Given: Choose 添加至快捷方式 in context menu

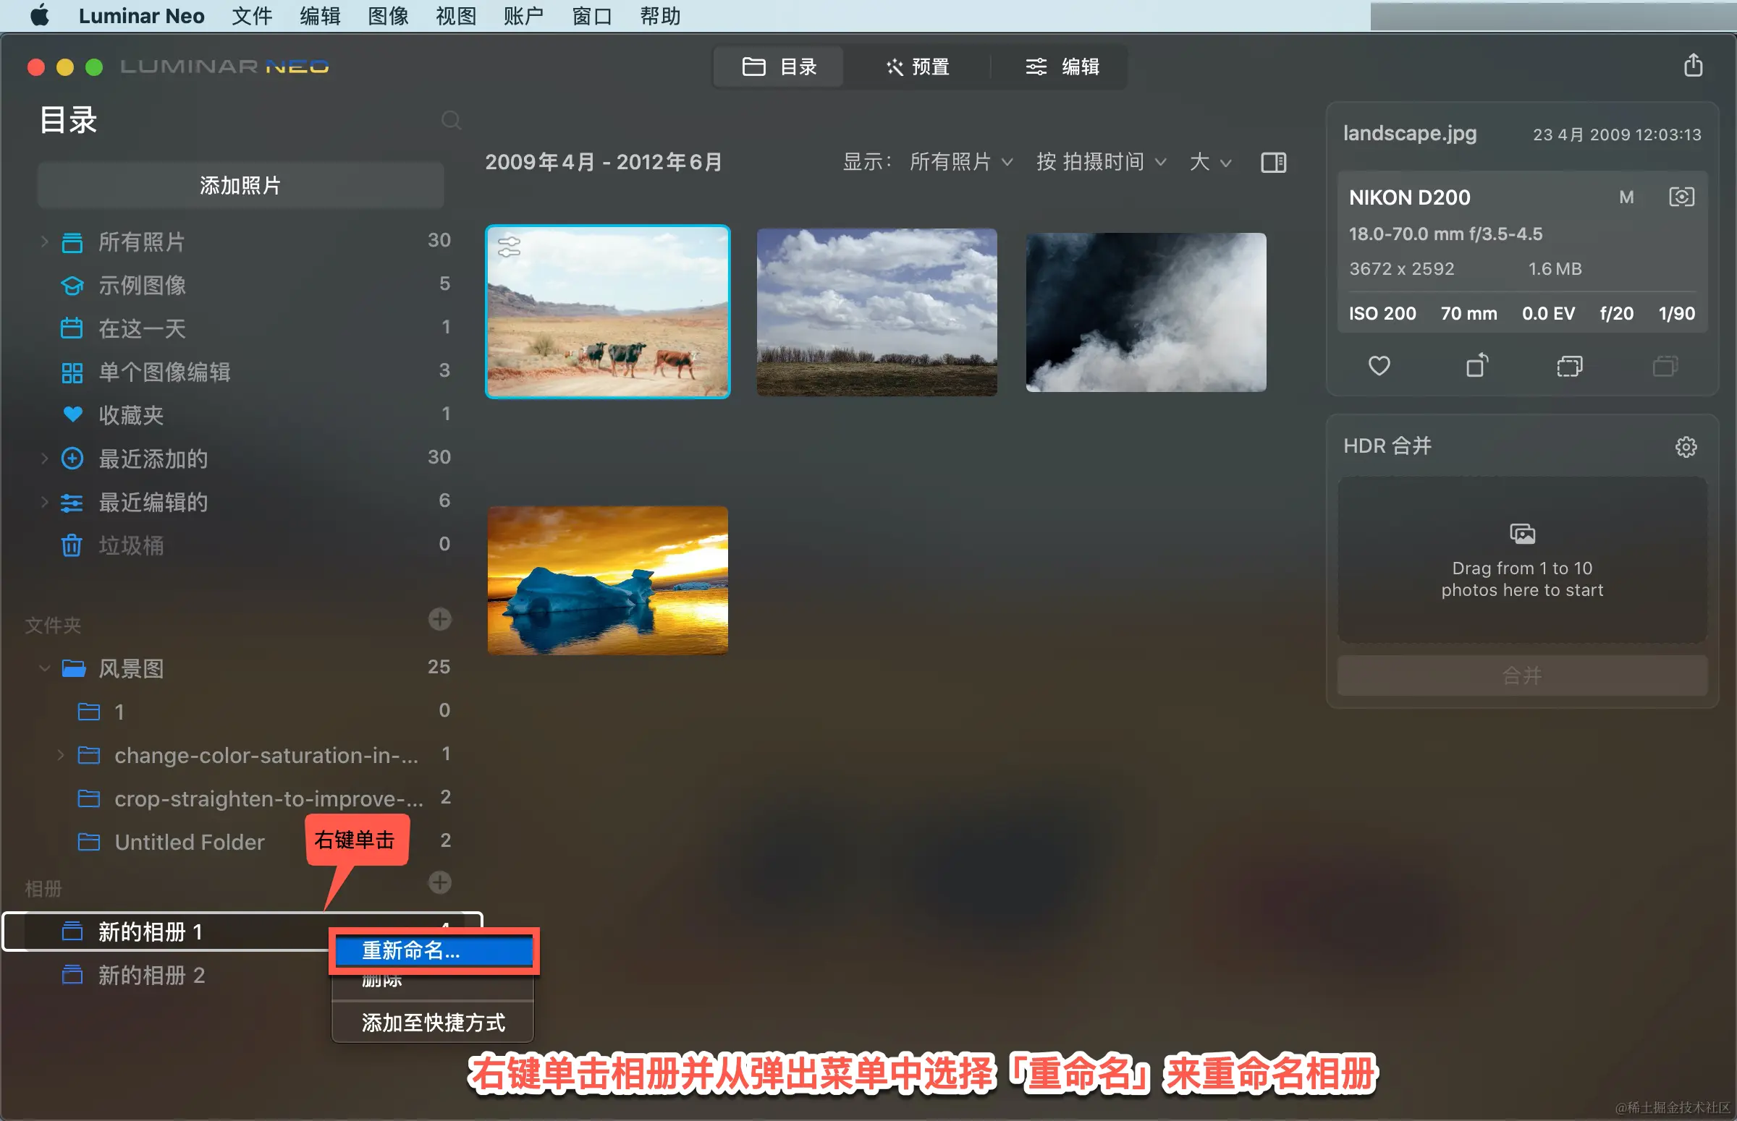Looking at the screenshot, I should click(x=434, y=1023).
